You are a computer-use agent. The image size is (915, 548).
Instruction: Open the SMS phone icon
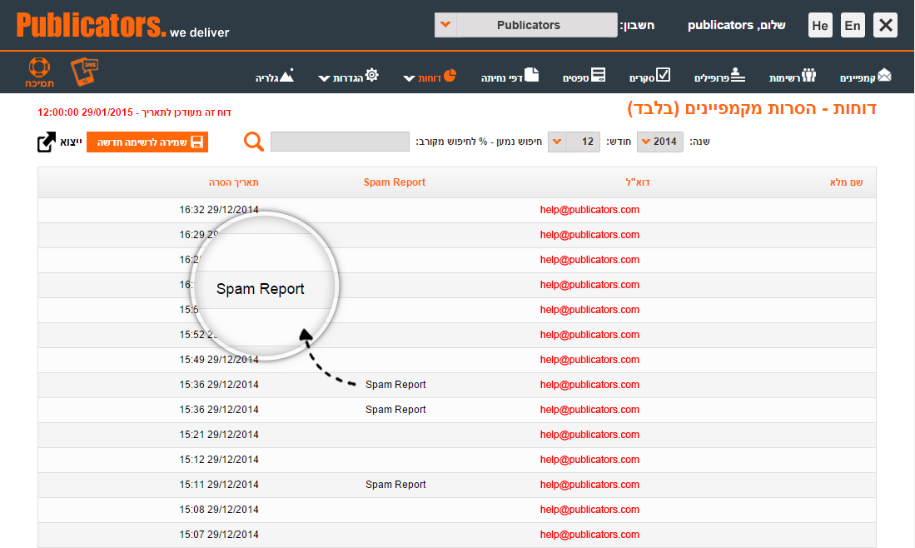tap(85, 72)
